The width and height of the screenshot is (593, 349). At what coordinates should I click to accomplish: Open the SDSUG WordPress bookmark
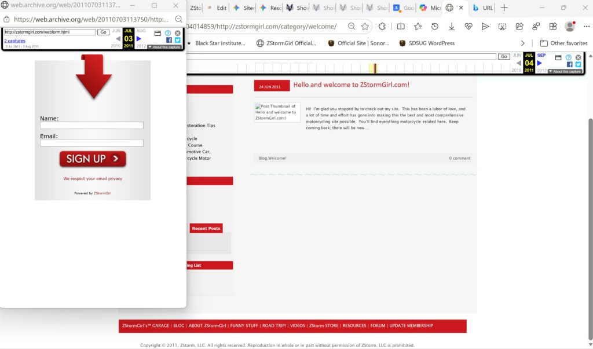[427, 43]
